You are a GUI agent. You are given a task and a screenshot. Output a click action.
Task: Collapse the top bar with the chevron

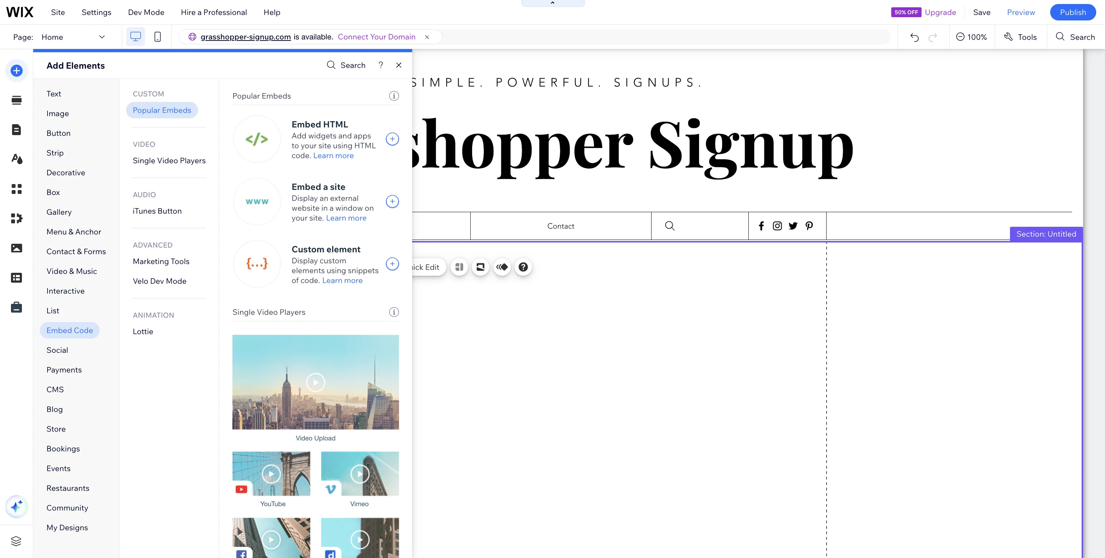point(552,3)
